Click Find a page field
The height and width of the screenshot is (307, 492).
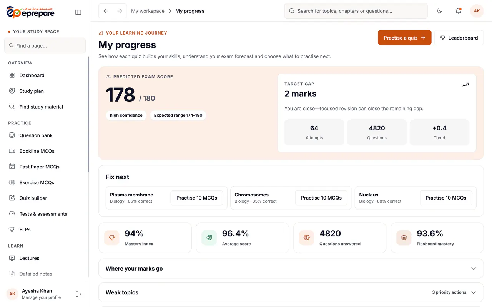point(45,46)
